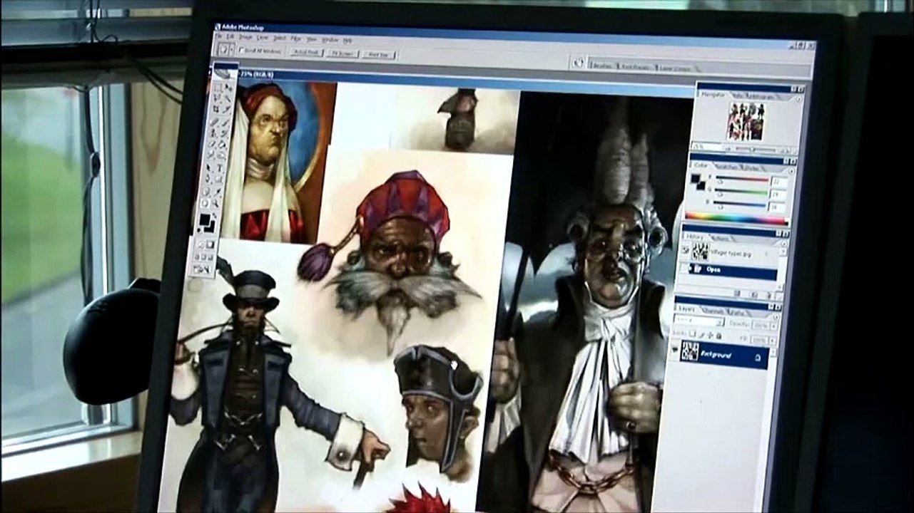Click the Navigator zoom slider
Image resolution: width=914 pixels, height=513 pixels.
(x=753, y=149)
